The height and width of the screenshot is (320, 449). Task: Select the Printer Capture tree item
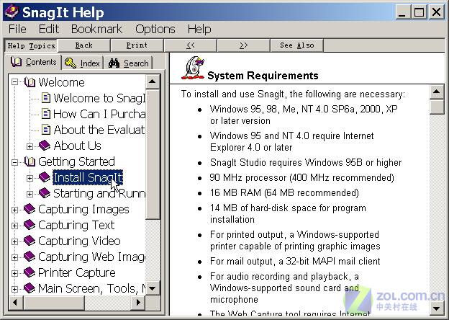pos(77,272)
